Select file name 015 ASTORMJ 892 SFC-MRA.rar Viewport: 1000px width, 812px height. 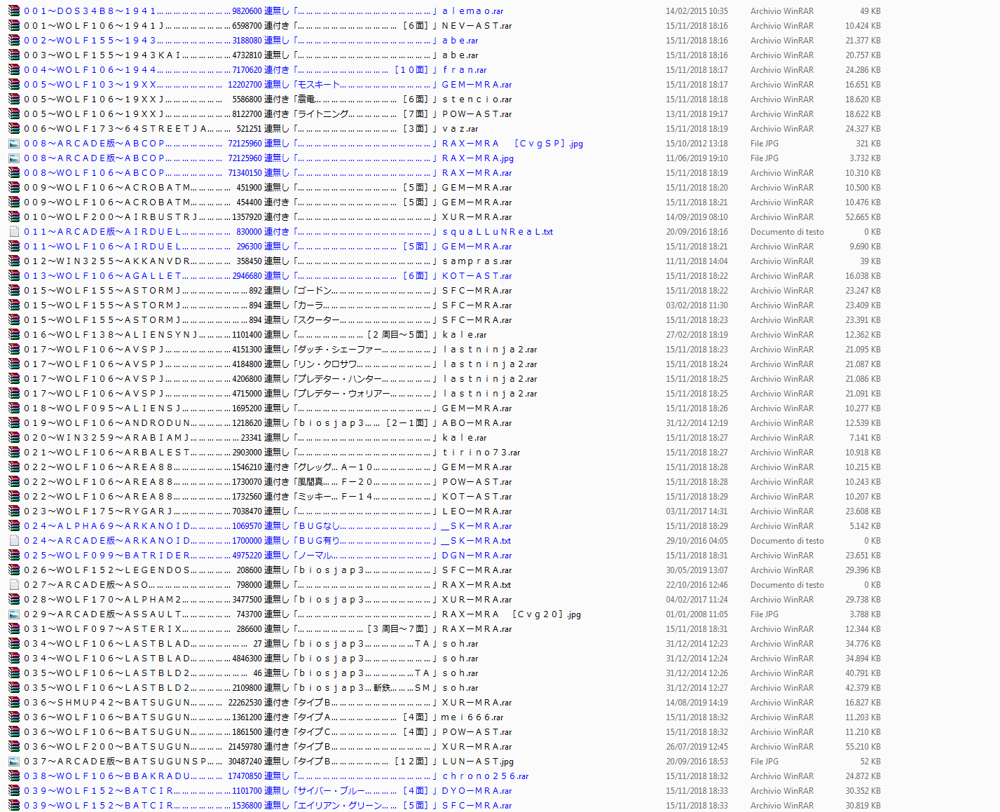click(268, 291)
